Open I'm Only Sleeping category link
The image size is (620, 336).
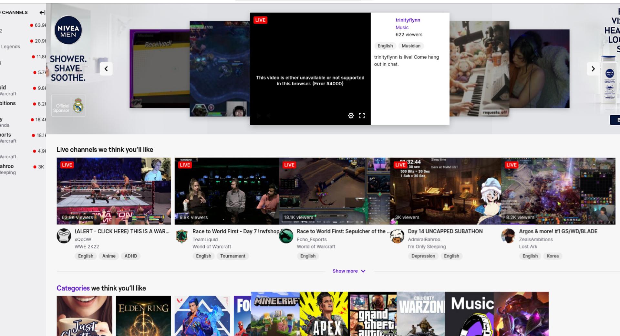coord(427,247)
